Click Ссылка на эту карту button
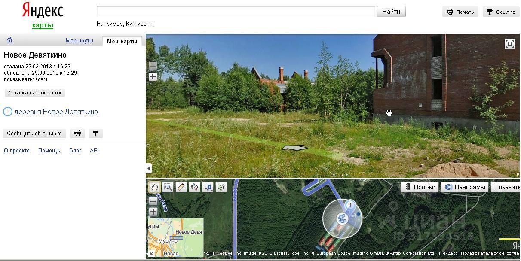 point(35,93)
